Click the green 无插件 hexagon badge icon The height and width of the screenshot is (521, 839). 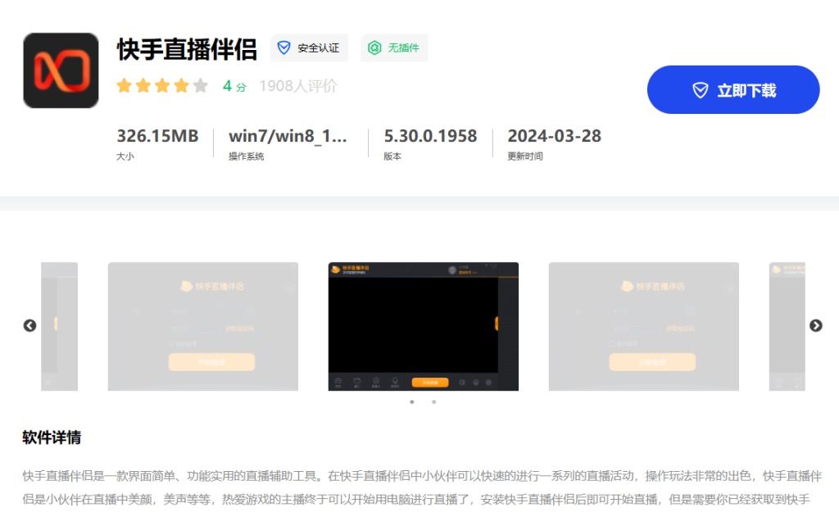coord(373,48)
